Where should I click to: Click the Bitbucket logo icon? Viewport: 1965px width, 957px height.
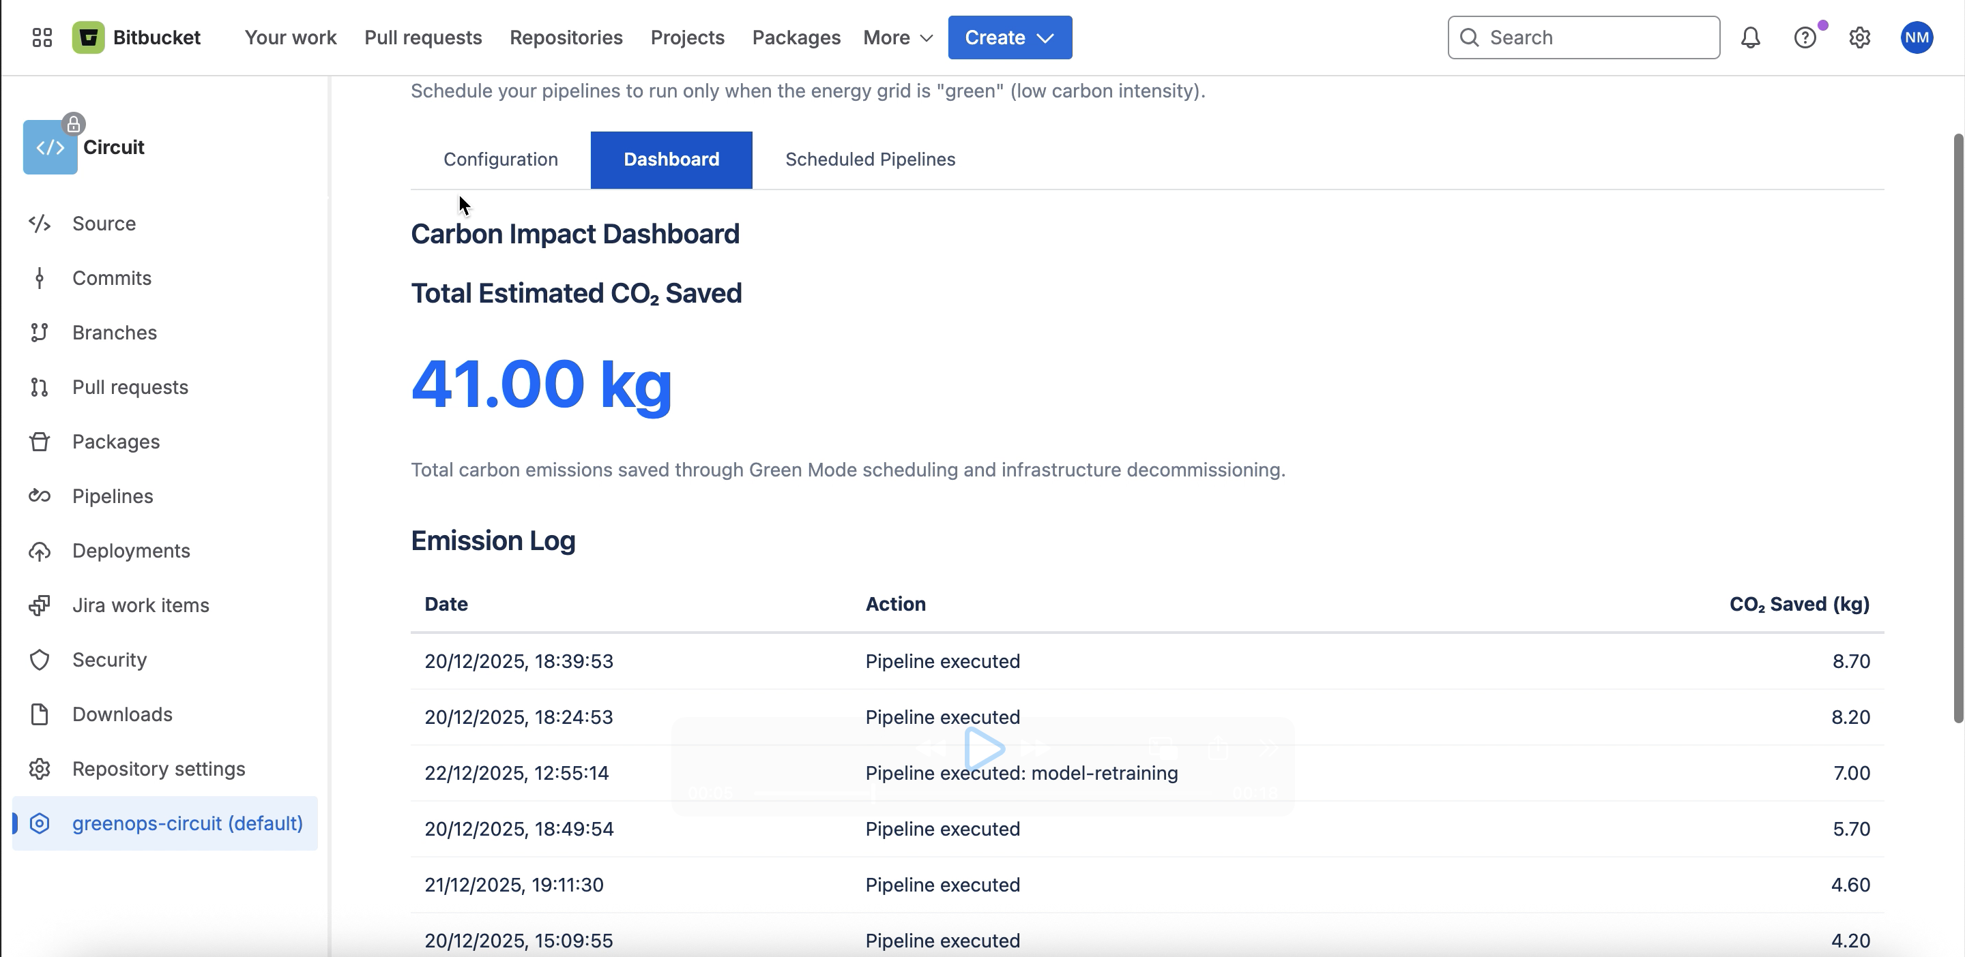click(x=89, y=37)
